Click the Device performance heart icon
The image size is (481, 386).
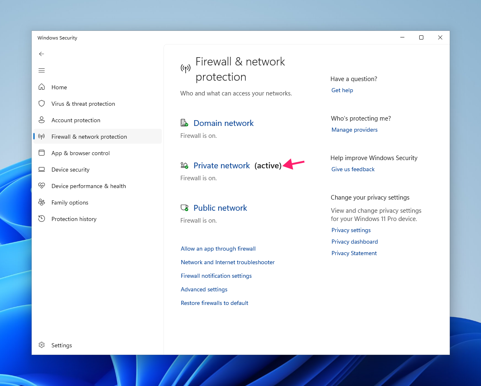pyautogui.click(x=42, y=186)
